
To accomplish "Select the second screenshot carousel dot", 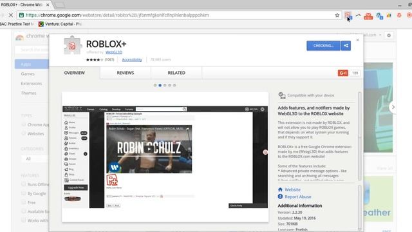I will [160, 85].
